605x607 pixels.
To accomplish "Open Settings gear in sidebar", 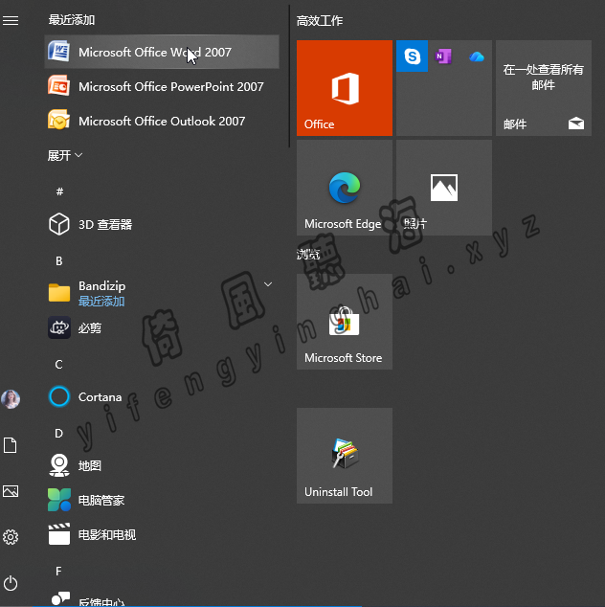I will pos(11,537).
